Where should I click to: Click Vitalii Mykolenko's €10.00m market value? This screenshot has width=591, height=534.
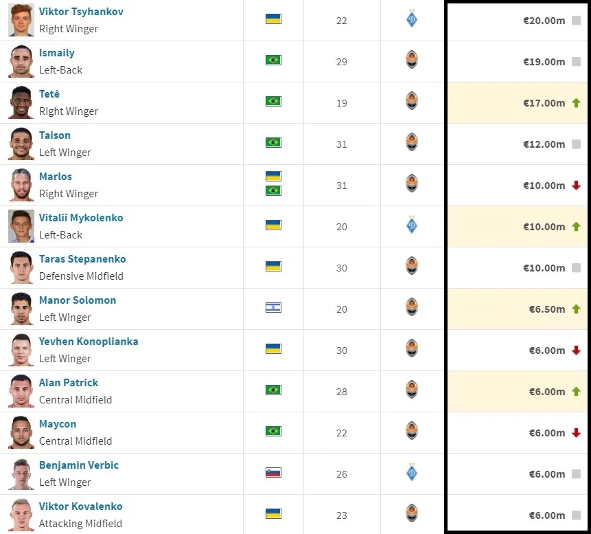[544, 227]
